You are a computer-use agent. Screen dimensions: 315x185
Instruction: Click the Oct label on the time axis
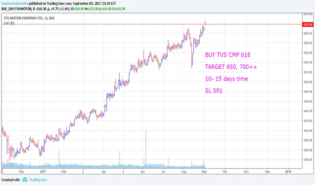225,172
